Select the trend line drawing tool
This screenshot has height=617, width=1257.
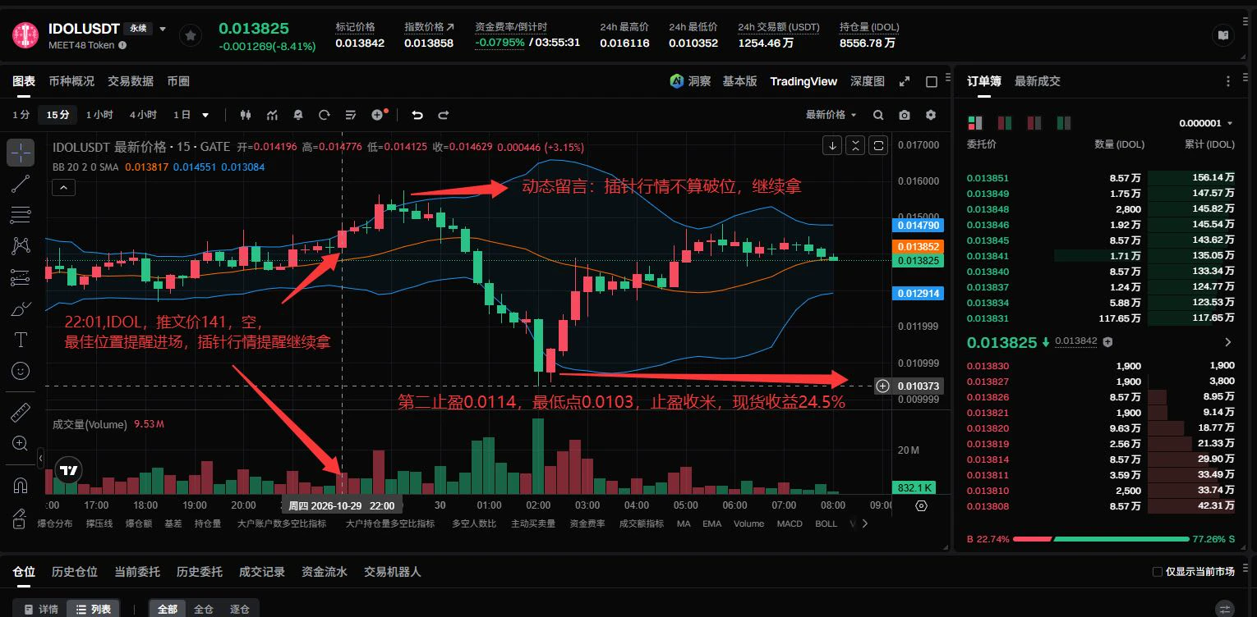tap(21, 184)
